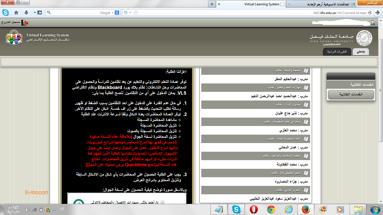Image resolution: width=383 pixels, height=215 pixels.
Task: Open Internet Explorer from the taskbar
Action: (288, 209)
